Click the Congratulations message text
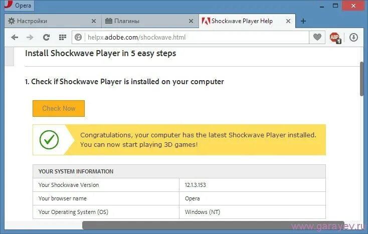Viewport: 368px width, 234px height. (x=199, y=140)
